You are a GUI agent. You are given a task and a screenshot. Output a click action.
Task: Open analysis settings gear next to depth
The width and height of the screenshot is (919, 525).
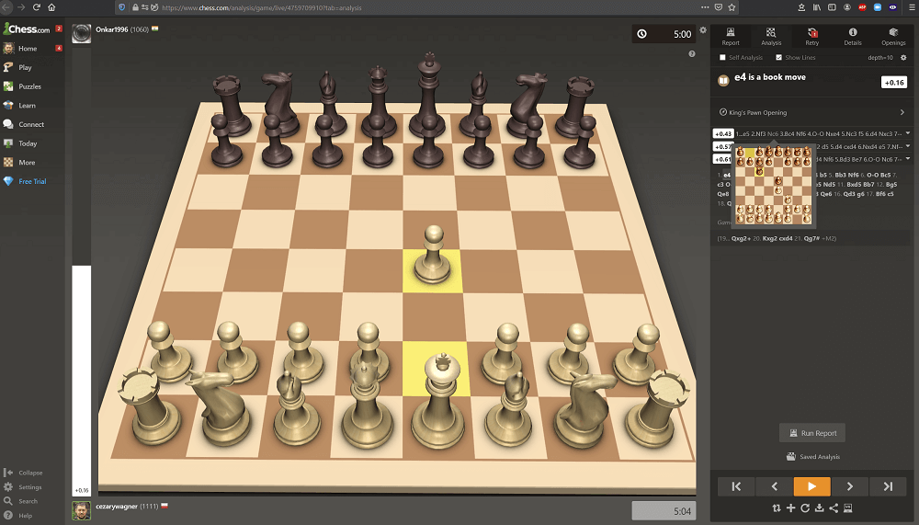(x=903, y=57)
